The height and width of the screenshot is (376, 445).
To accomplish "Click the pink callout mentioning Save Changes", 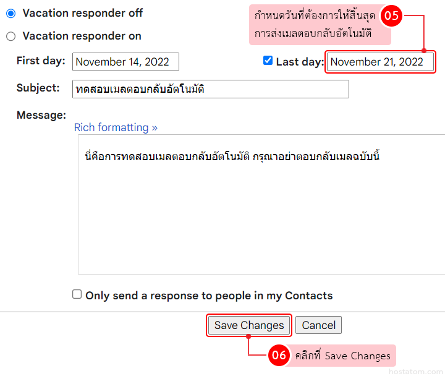I will (342, 356).
